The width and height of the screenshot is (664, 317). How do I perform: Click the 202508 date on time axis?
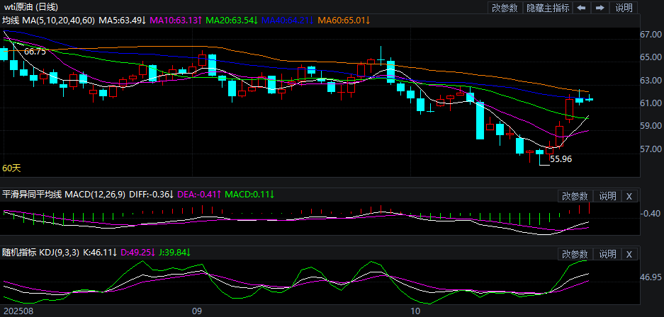click(17, 311)
